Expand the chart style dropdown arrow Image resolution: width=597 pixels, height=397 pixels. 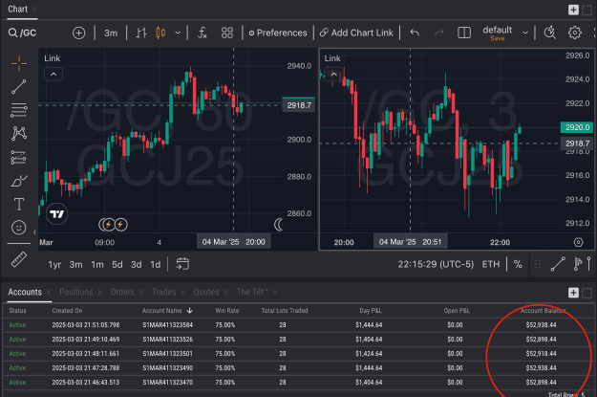[x=178, y=33]
